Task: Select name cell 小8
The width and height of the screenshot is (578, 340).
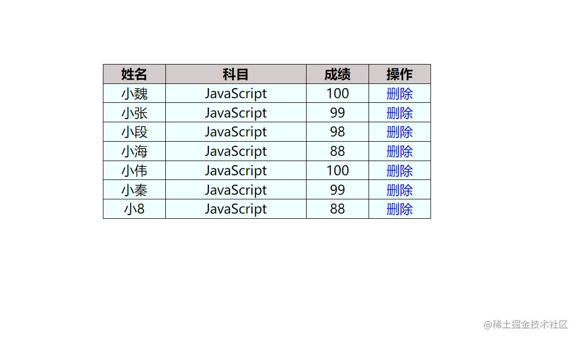Action: click(134, 209)
